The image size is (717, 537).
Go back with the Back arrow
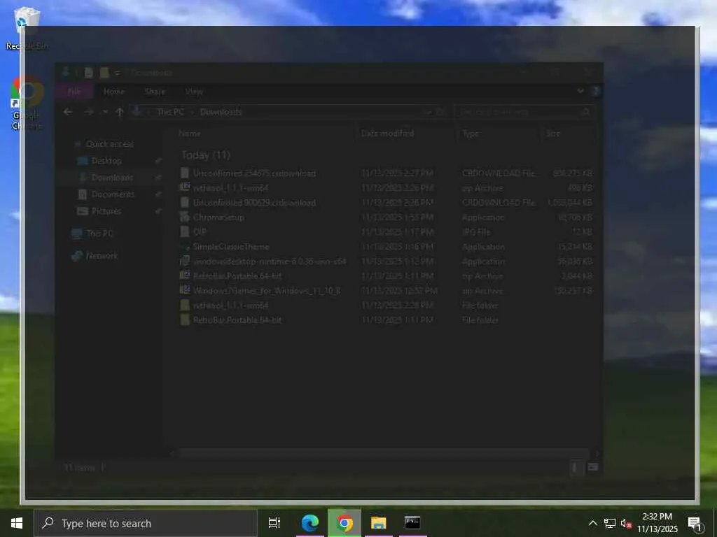[x=68, y=112]
